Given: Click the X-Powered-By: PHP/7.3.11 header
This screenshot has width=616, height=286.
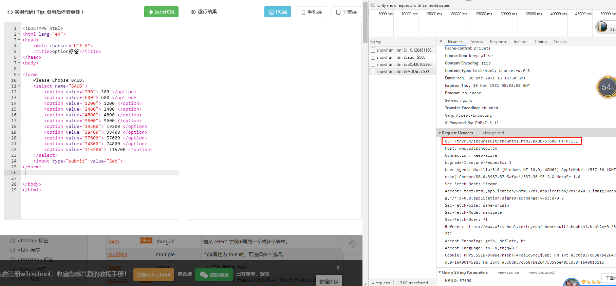Looking at the screenshot, I should click(472, 123).
